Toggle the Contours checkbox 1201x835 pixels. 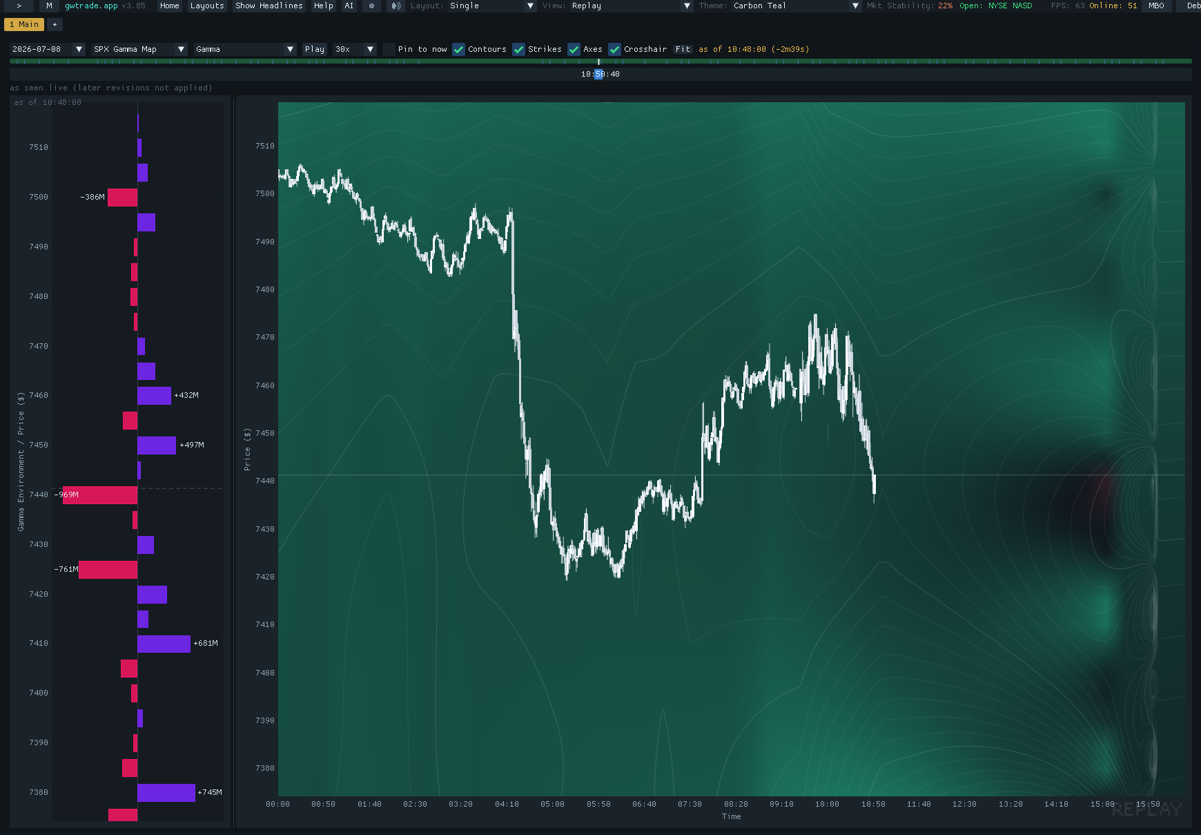click(x=459, y=49)
